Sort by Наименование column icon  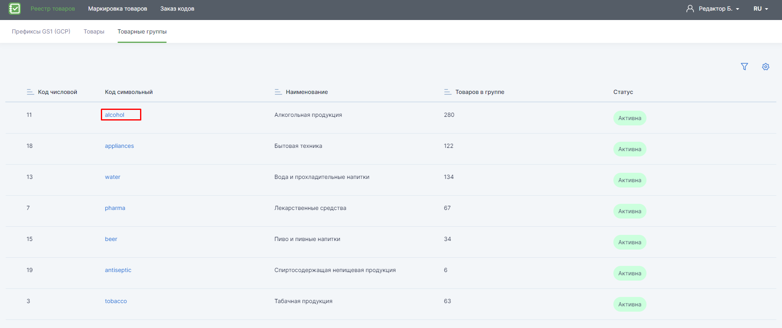point(278,92)
